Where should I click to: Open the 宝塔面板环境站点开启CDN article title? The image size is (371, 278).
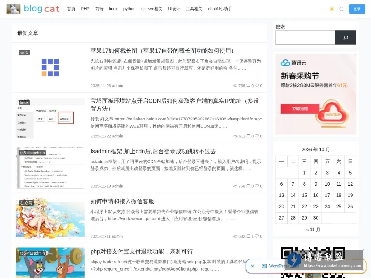point(175,105)
